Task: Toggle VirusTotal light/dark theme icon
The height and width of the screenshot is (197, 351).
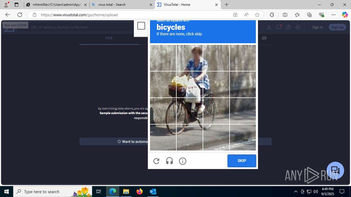Action: point(298,27)
